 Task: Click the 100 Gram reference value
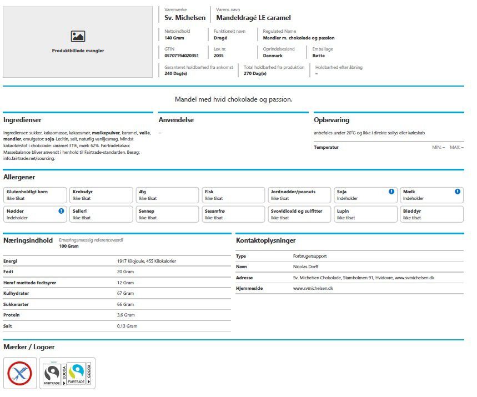69,246
